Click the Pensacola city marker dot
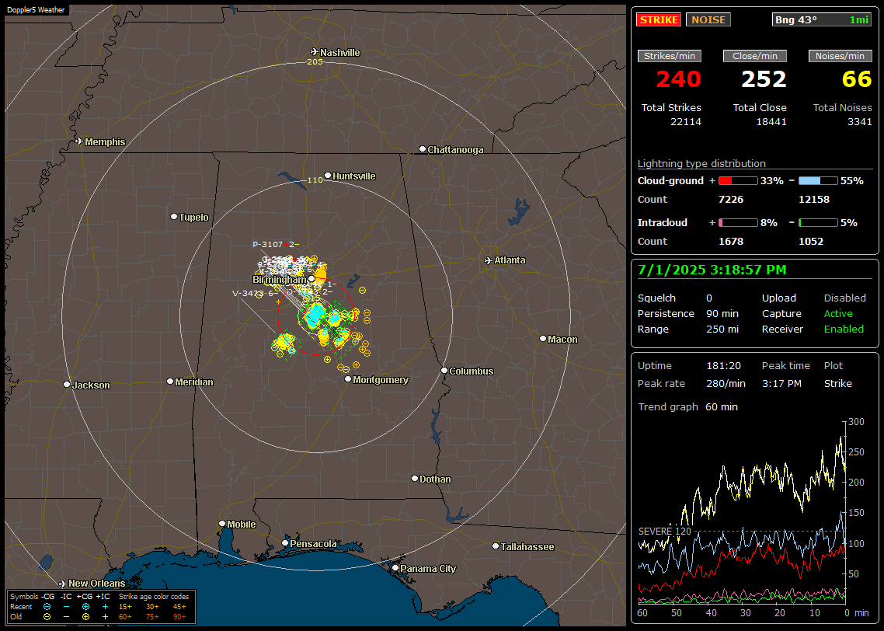Viewport: 884px width, 631px height. point(285,543)
